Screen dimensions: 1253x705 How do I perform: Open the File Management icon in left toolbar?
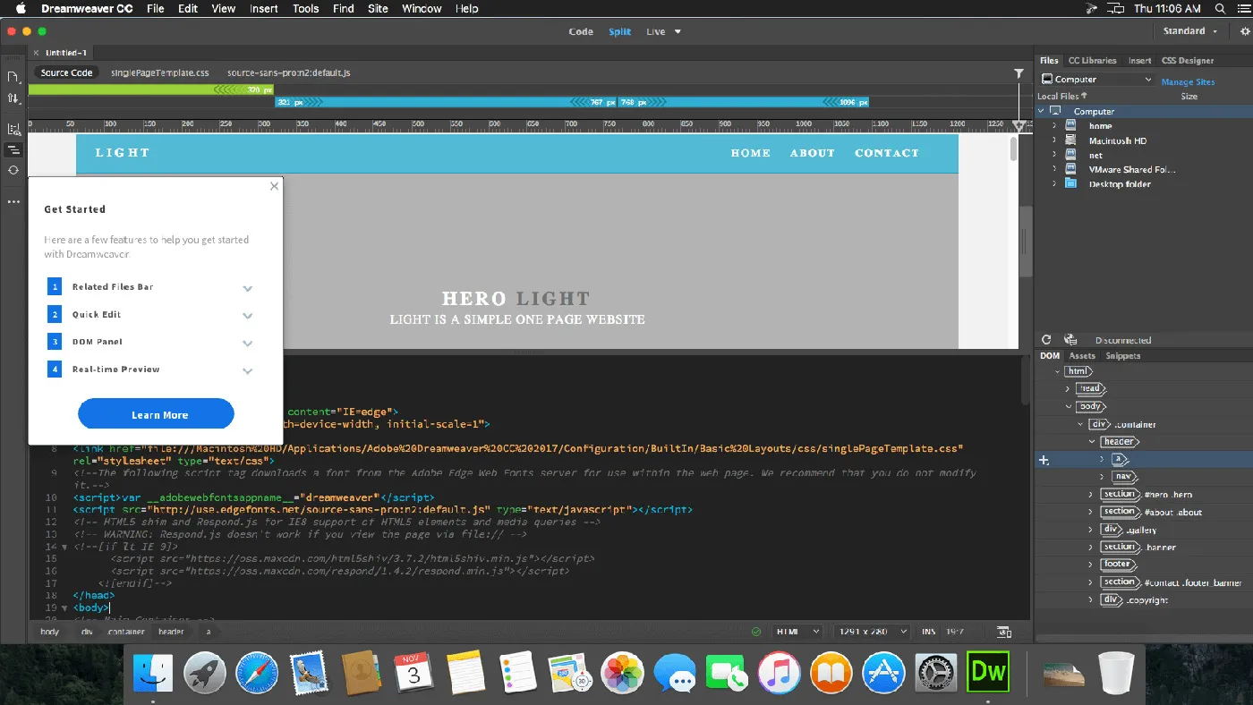point(13,98)
